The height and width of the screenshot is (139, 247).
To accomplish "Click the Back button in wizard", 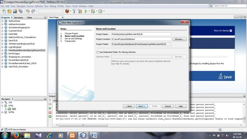I will [x=129, y=106].
